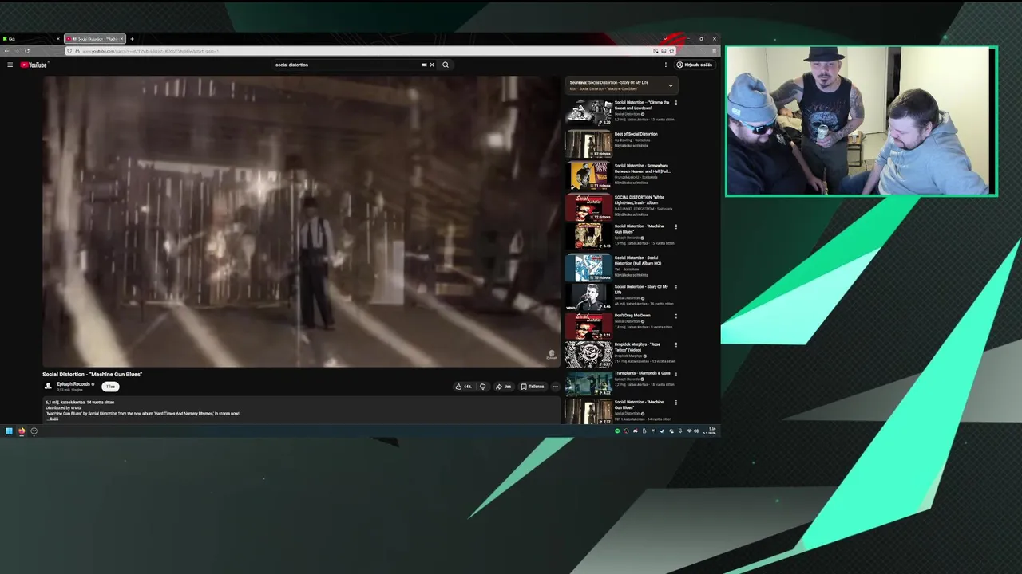Go to the YouTube home logo
The width and height of the screenshot is (1022, 574).
coord(34,65)
